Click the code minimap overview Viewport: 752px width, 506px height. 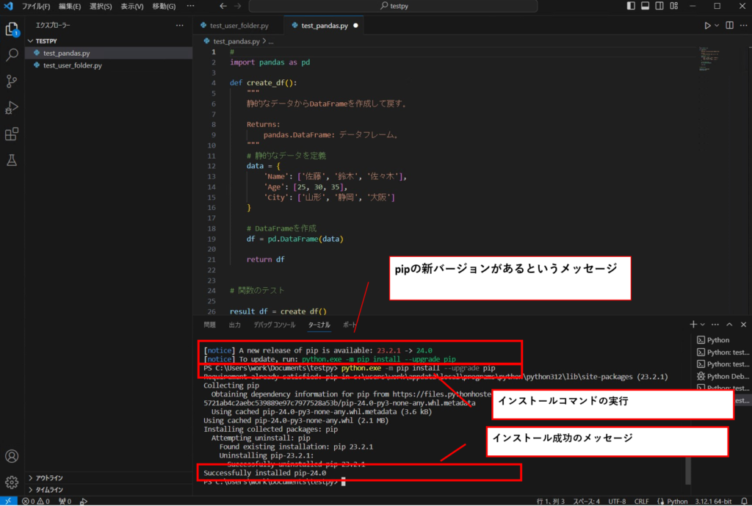(x=709, y=59)
